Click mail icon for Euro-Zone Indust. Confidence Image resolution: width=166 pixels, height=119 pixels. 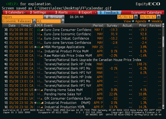pos(39,39)
